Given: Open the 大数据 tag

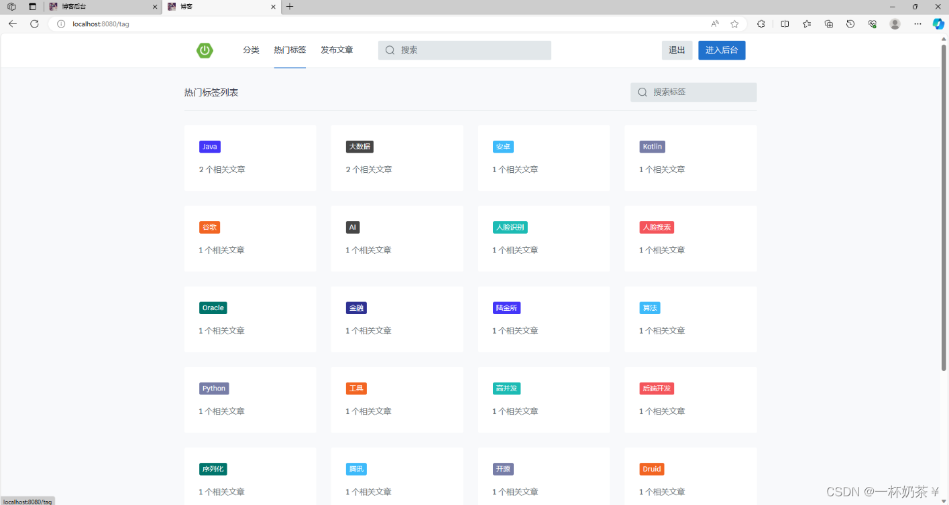Looking at the screenshot, I should [359, 147].
